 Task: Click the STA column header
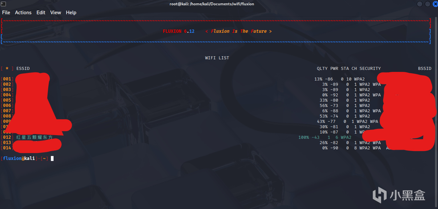point(345,69)
